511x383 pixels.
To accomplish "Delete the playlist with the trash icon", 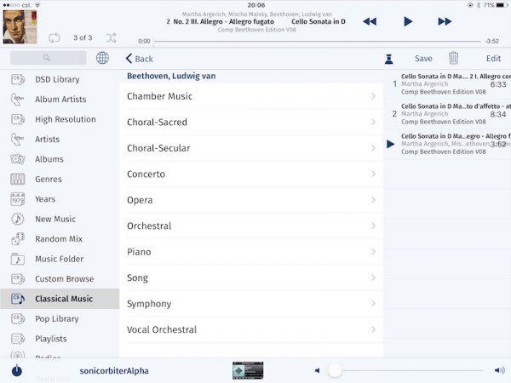I will (x=453, y=58).
